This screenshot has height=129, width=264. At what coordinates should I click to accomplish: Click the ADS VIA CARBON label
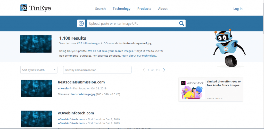pyautogui.click(x=215, y=98)
